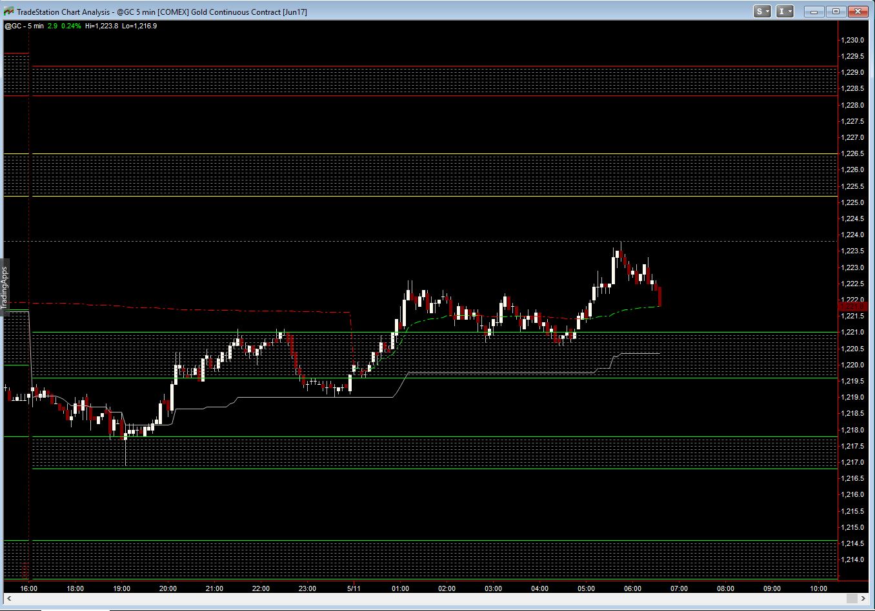This screenshot has height=611, width=875.
Task: Click the 04:00 time axis label
Action: 540,588
